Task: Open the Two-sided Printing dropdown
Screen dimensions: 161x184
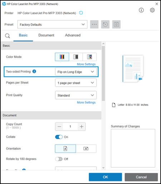Action: click(76, 72)
